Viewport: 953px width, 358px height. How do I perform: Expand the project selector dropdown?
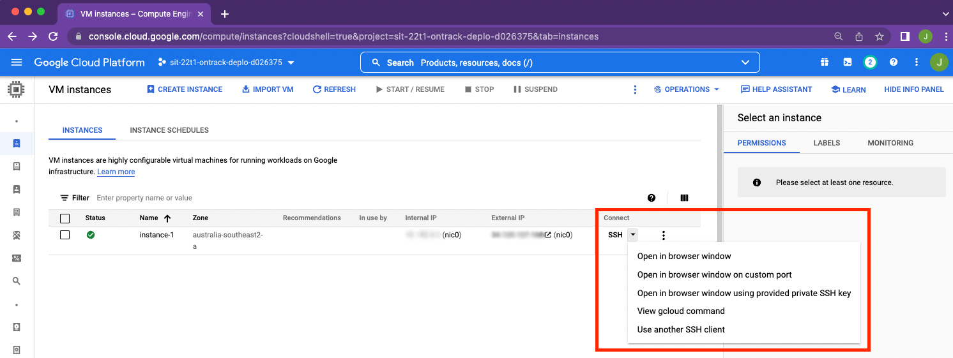pos(291,63)
